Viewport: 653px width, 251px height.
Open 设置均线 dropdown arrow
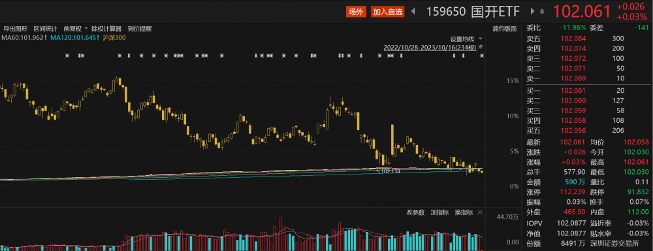tap(480, 39)
